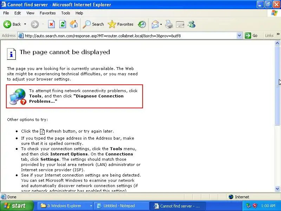Expand the Windows Explorer group dropdown arrow
The width and height of the screenshot is (281, 211).
[91, 206]
